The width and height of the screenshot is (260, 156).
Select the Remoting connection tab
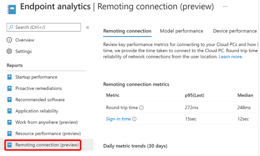[x=127, y=31]
